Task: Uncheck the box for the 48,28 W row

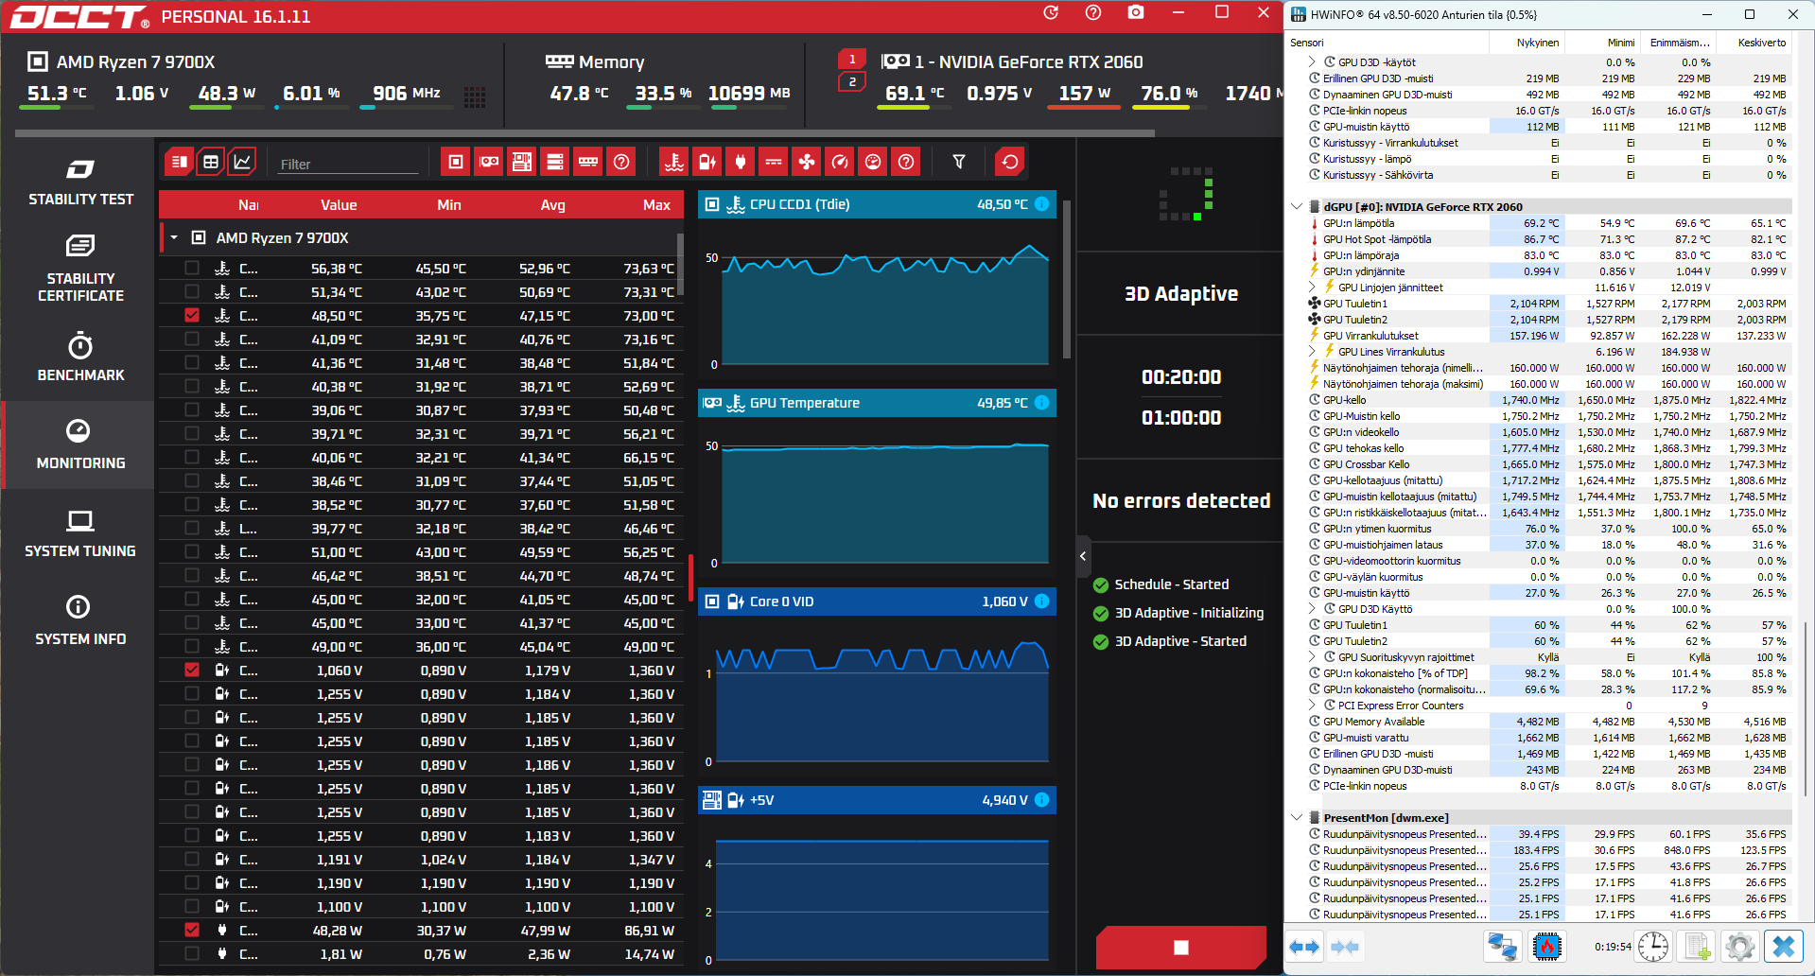Action: pyautogui.click(x=192, y=931)
